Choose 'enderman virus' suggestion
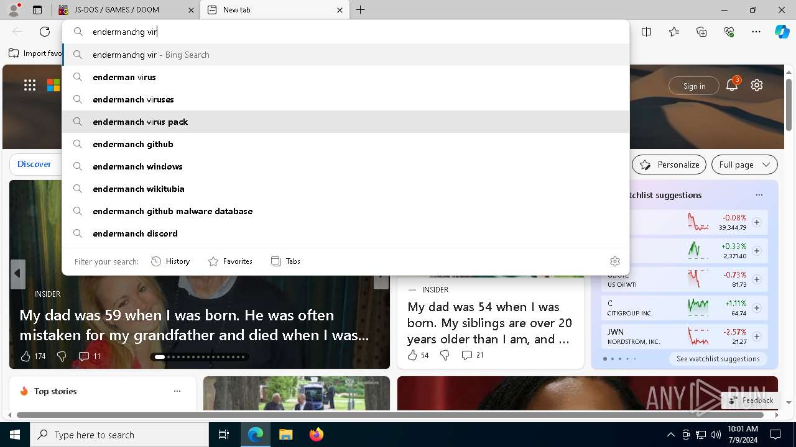Viewport: 796px width, 447px height. [345, 77]
